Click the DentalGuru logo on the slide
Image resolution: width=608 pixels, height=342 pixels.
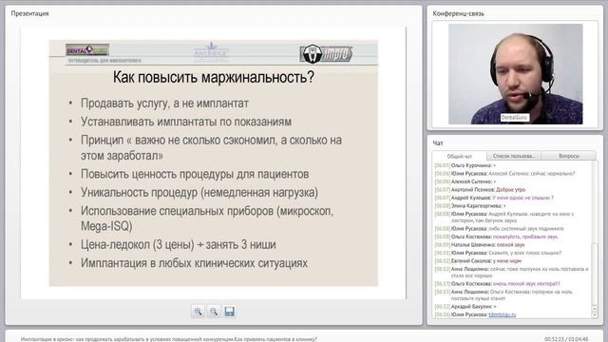click(x=87, y=50)
